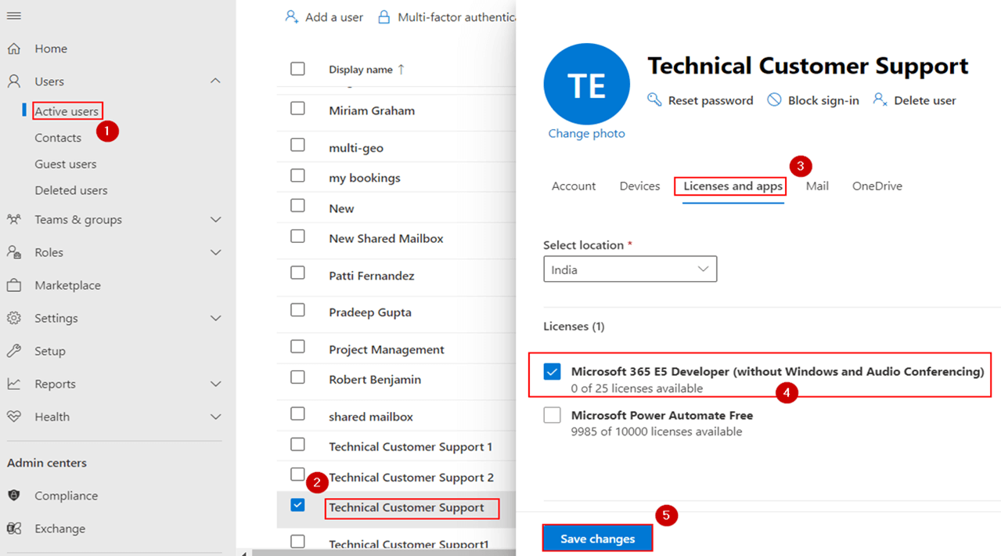Open the Deleted users page
This screenshot has height=556, width=1001.
pyautogui.click(x=71, y=190)
